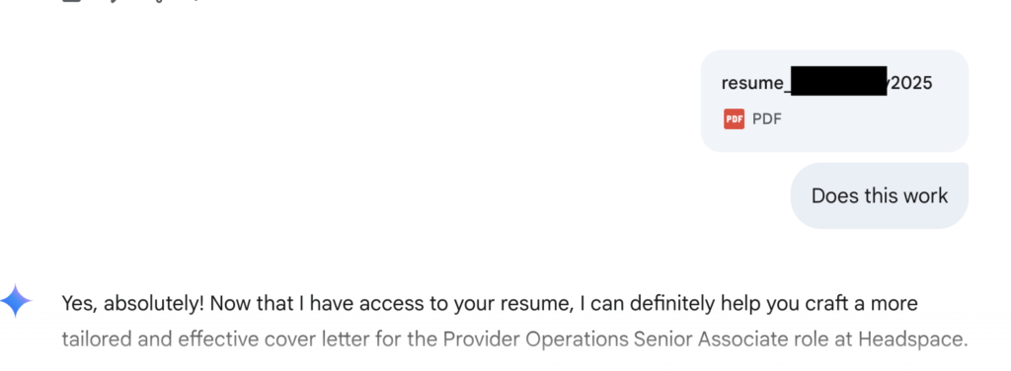
Task: Click the 'PDF' file type label
Action: point(766,119)
